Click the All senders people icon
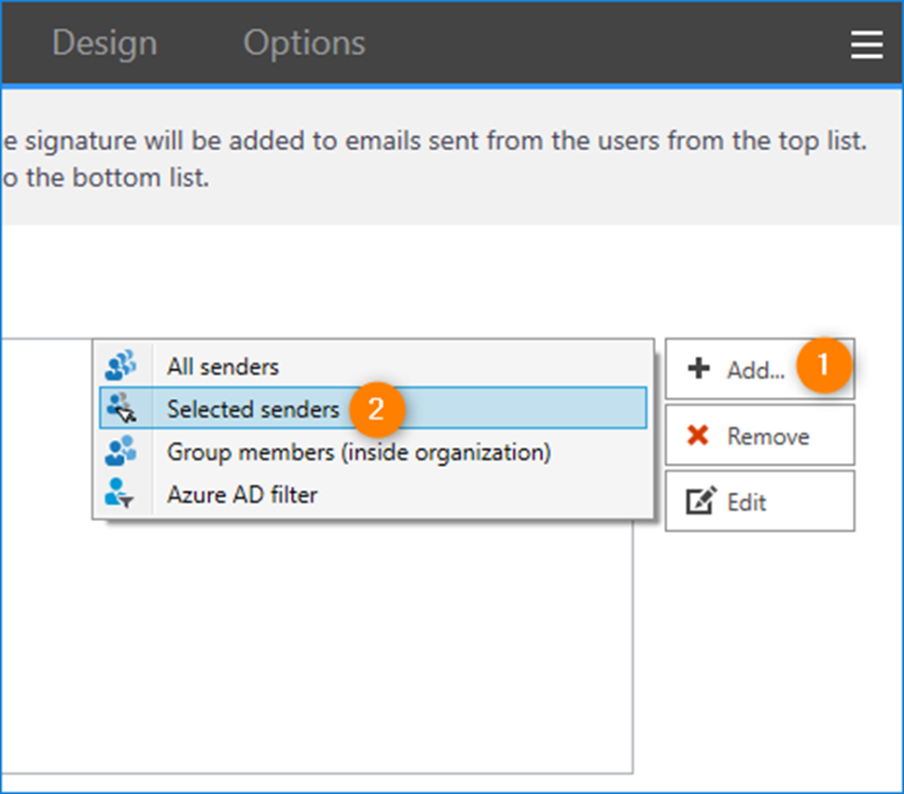Image resolution: width=904 pixels, height=794 pixels. tap(120, 365)
